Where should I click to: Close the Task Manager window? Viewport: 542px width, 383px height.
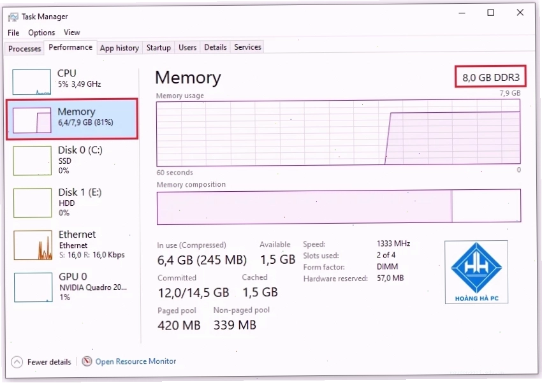(520, 13)
